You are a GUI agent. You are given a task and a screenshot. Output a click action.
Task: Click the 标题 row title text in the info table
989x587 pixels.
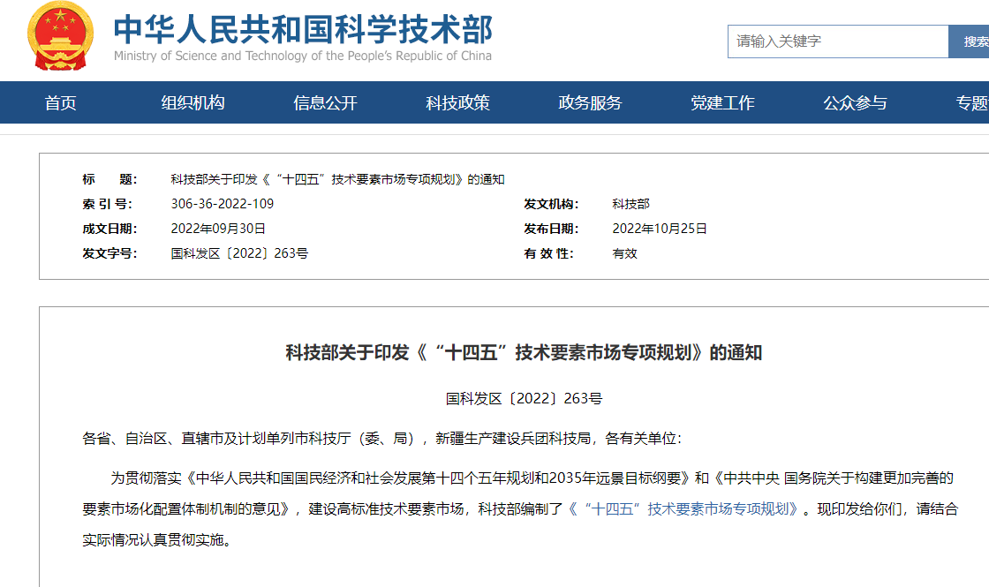coord(337,179)
